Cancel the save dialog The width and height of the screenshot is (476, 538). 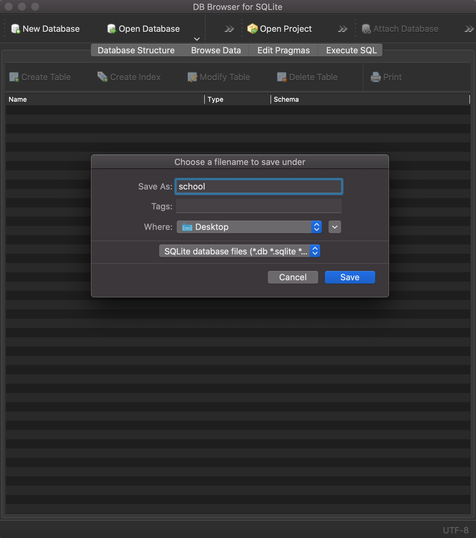293,277
